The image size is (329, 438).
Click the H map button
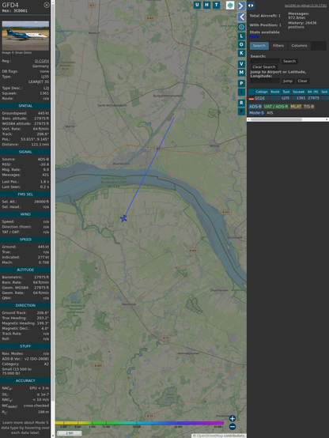(x=206, y=5)
